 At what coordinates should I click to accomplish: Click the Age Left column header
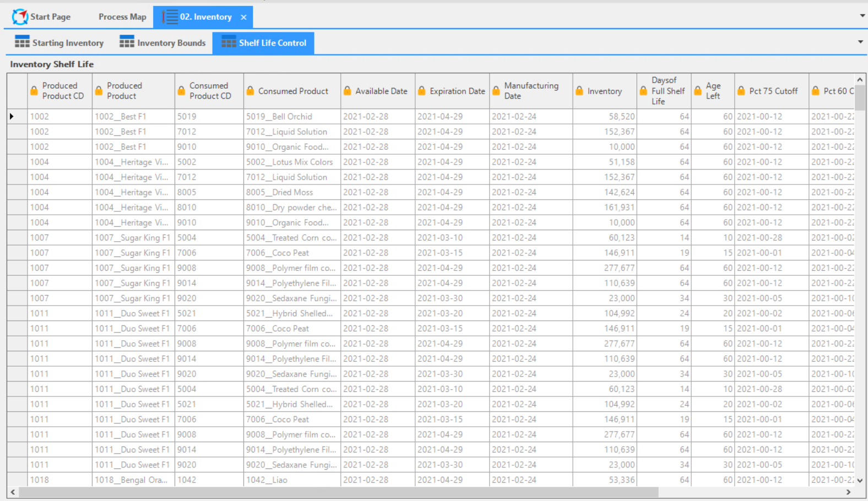[x=713, y=91]
